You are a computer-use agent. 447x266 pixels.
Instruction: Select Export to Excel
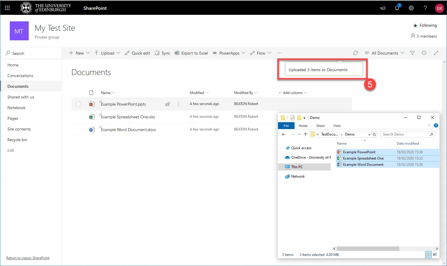pyautogui.click(x=191, y=53)
